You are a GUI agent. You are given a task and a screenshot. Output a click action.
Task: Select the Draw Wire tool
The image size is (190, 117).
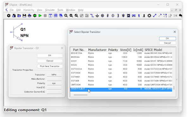(x=92, y=15)
